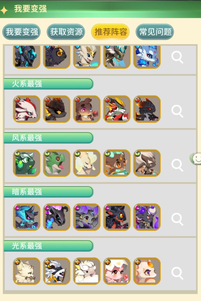Select the blue-maned dark dragon portrait
The height and width of the screenshot is (301, 201).
pos(27,217)
